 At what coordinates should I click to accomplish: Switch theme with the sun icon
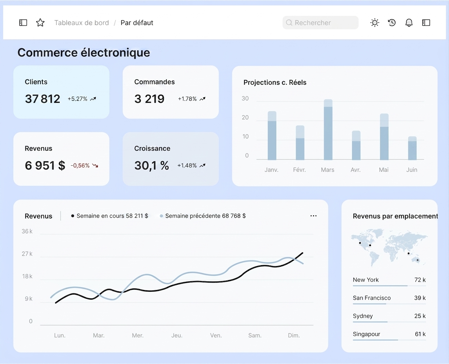click(x=374, y=23)
